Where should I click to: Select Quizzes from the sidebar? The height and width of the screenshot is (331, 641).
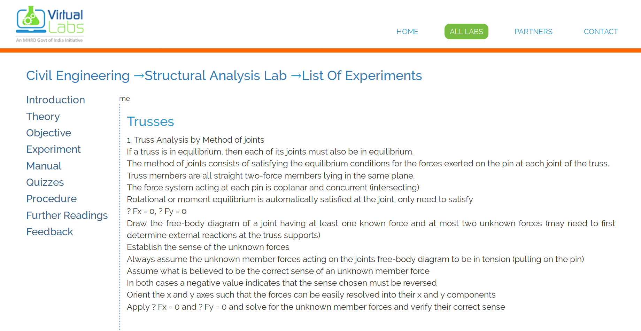pyautogui.click(x=45, y=182)
